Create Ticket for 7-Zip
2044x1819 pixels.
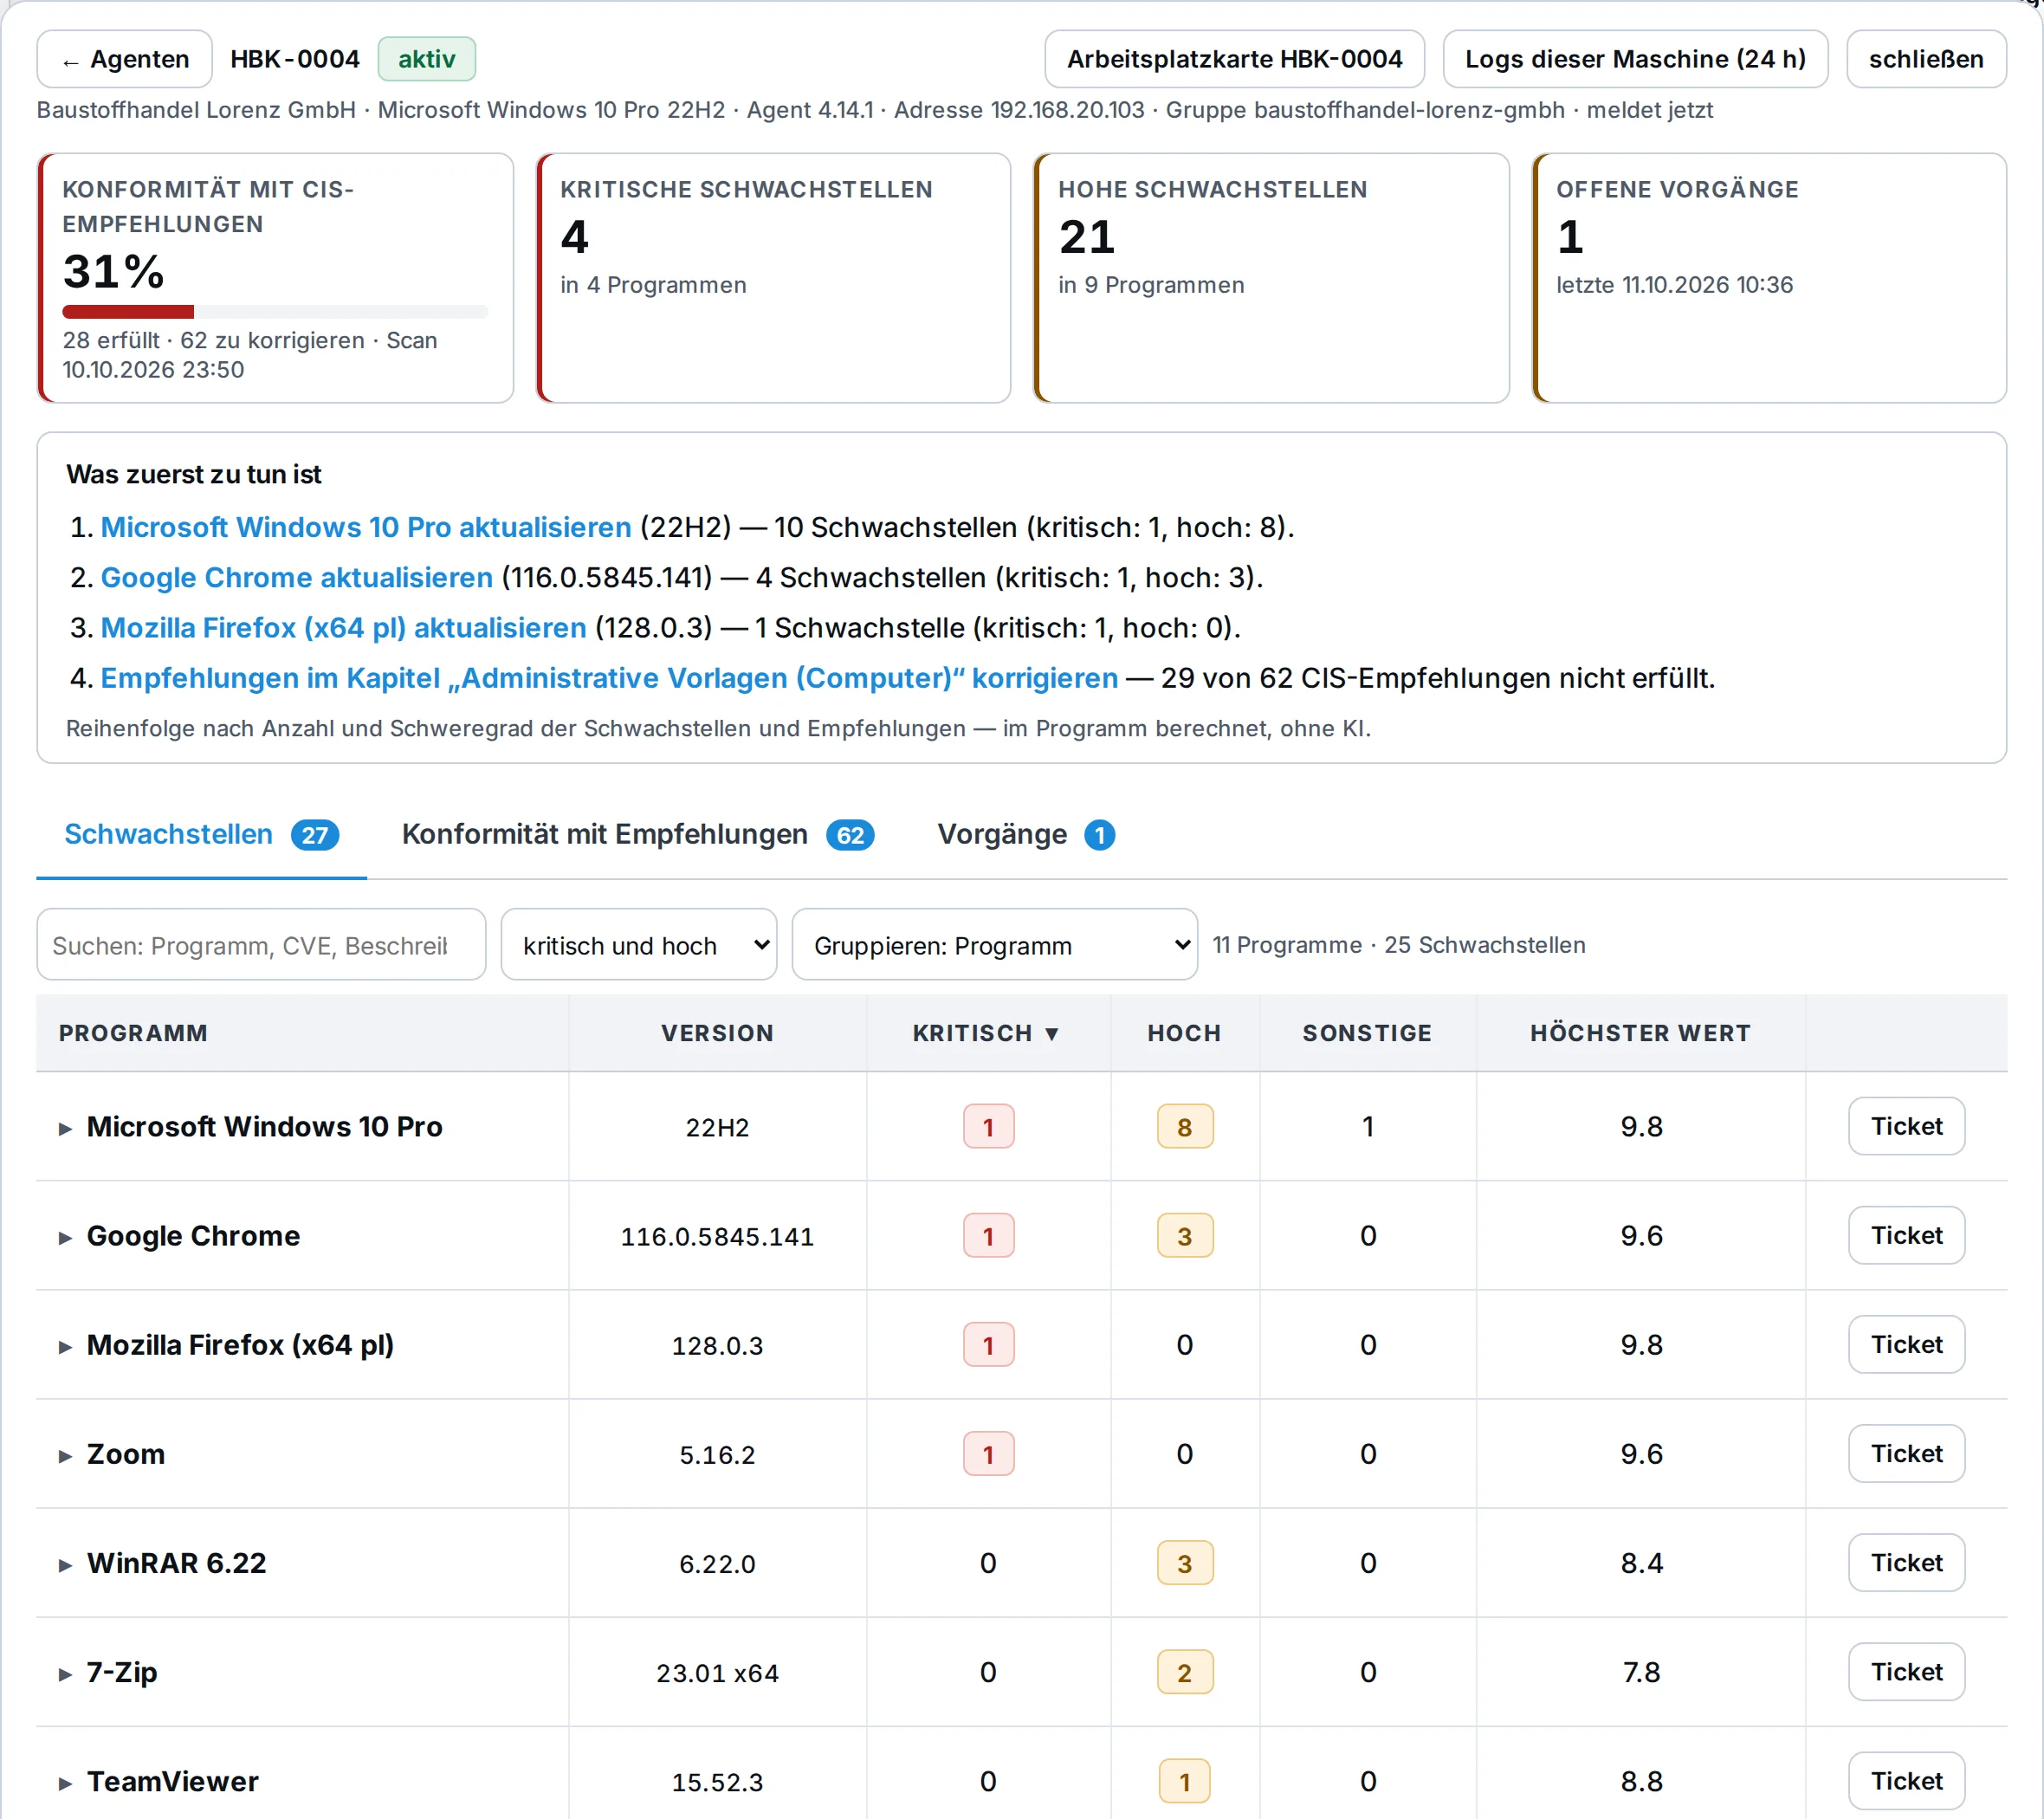[1906, 1671]
